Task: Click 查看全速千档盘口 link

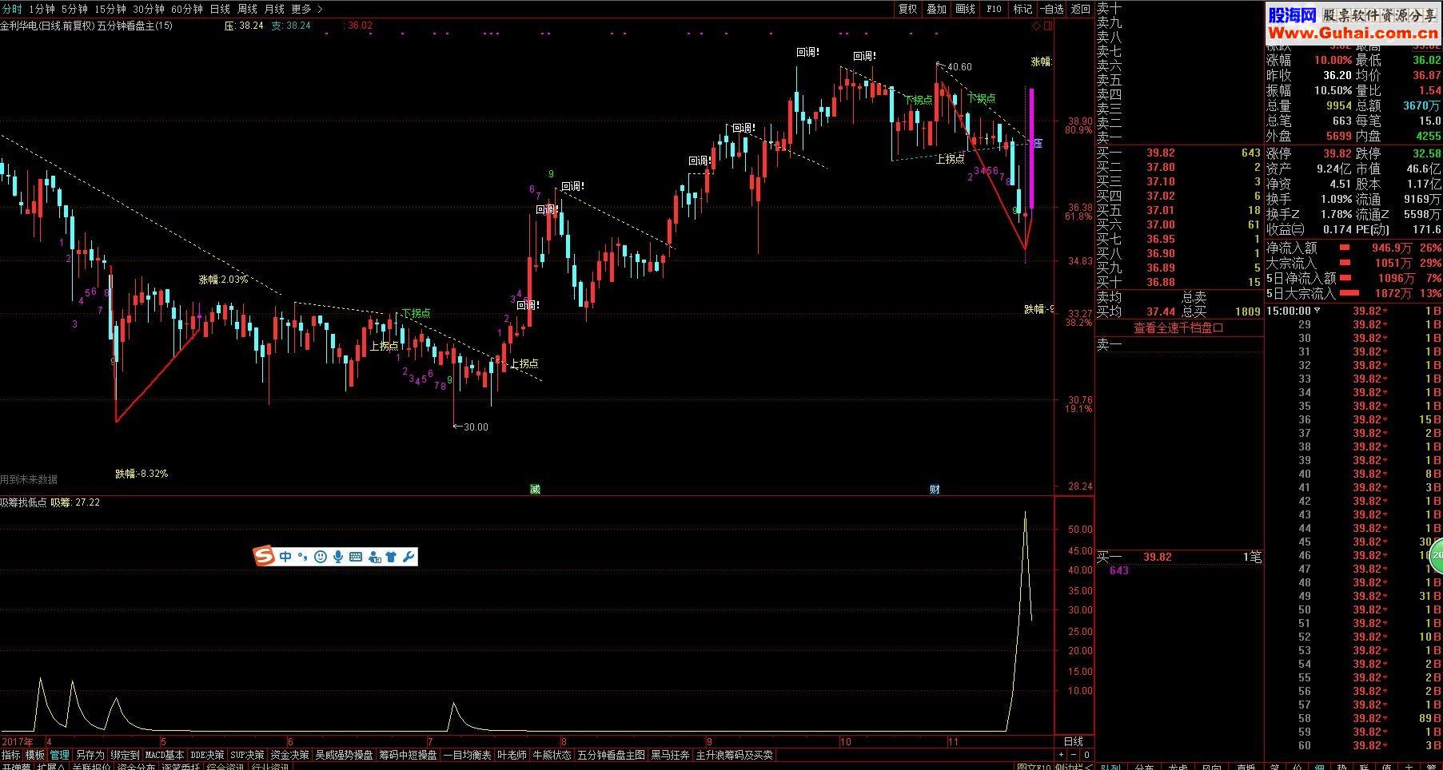Action: coord(1178,327)
